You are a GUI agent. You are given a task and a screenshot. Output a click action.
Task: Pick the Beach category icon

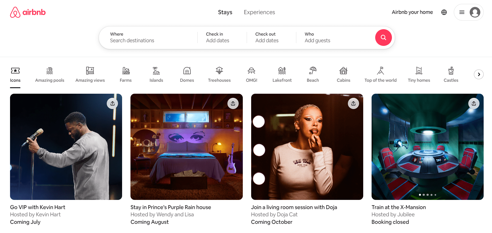[x=313, y=74]
